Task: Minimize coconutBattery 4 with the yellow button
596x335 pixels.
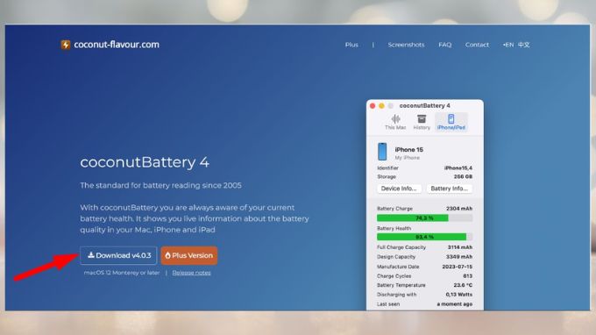Action: coord(381,106)
